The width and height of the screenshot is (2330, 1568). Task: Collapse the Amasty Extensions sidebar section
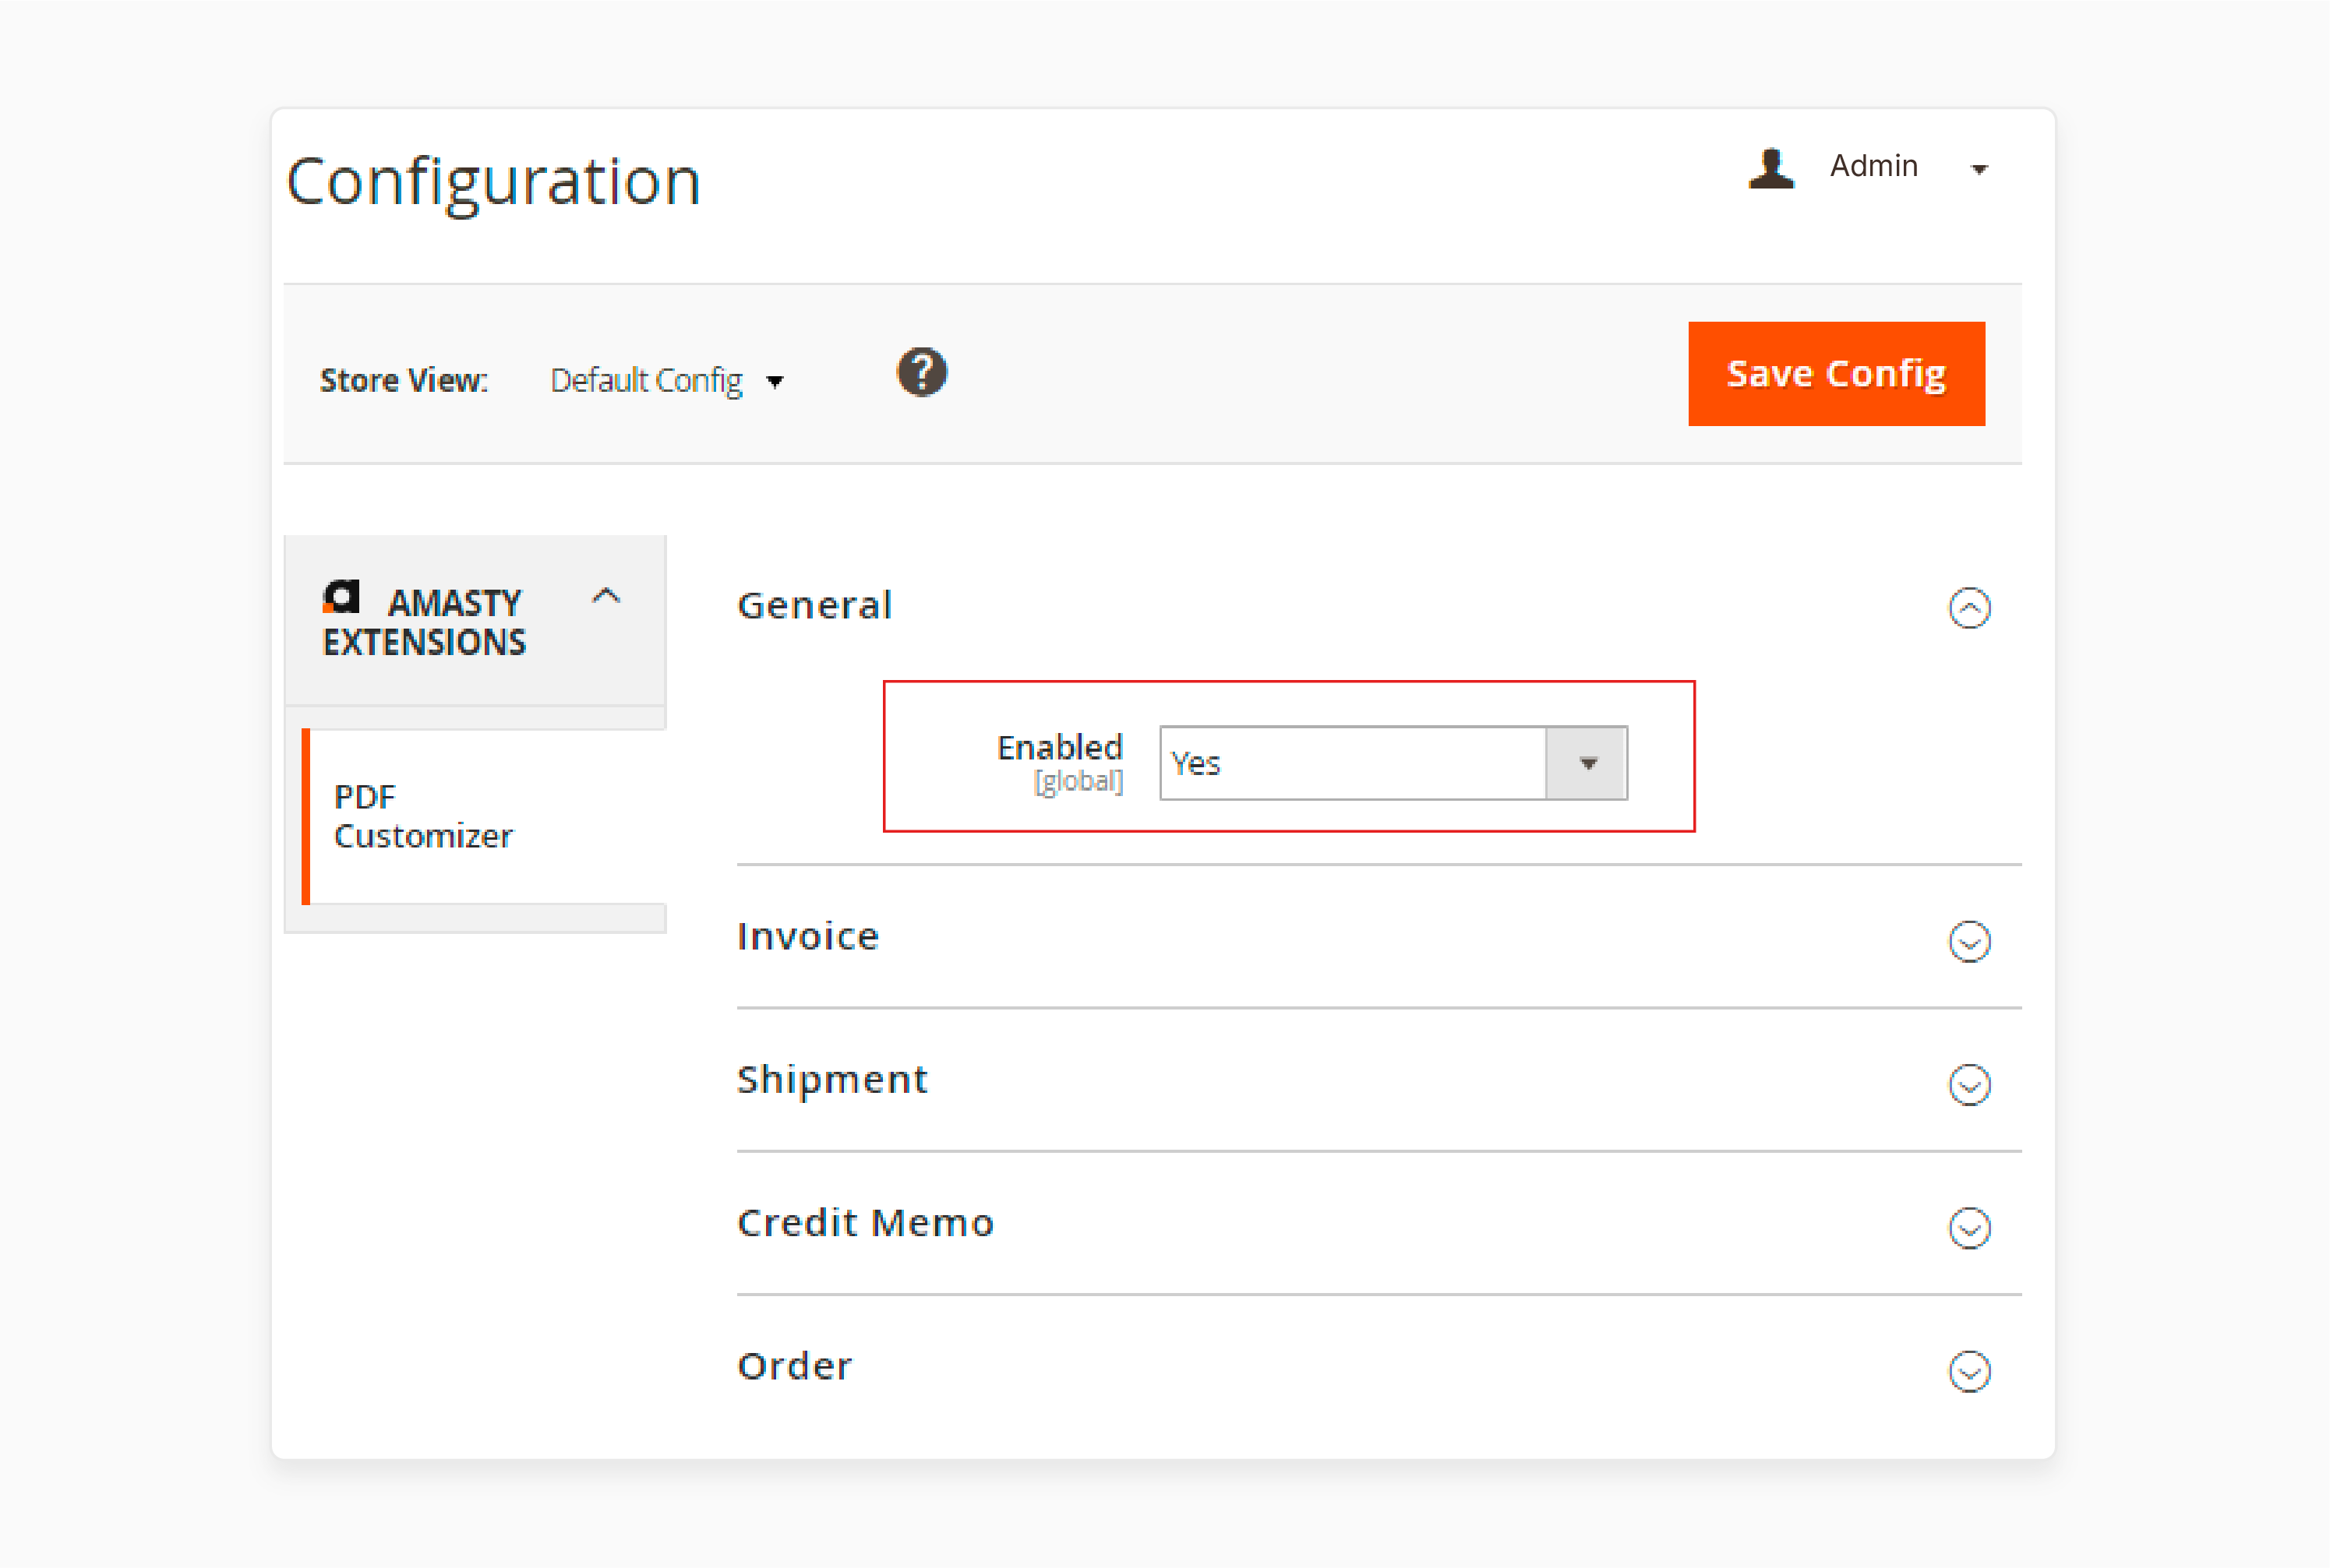[x=606, y=597]
